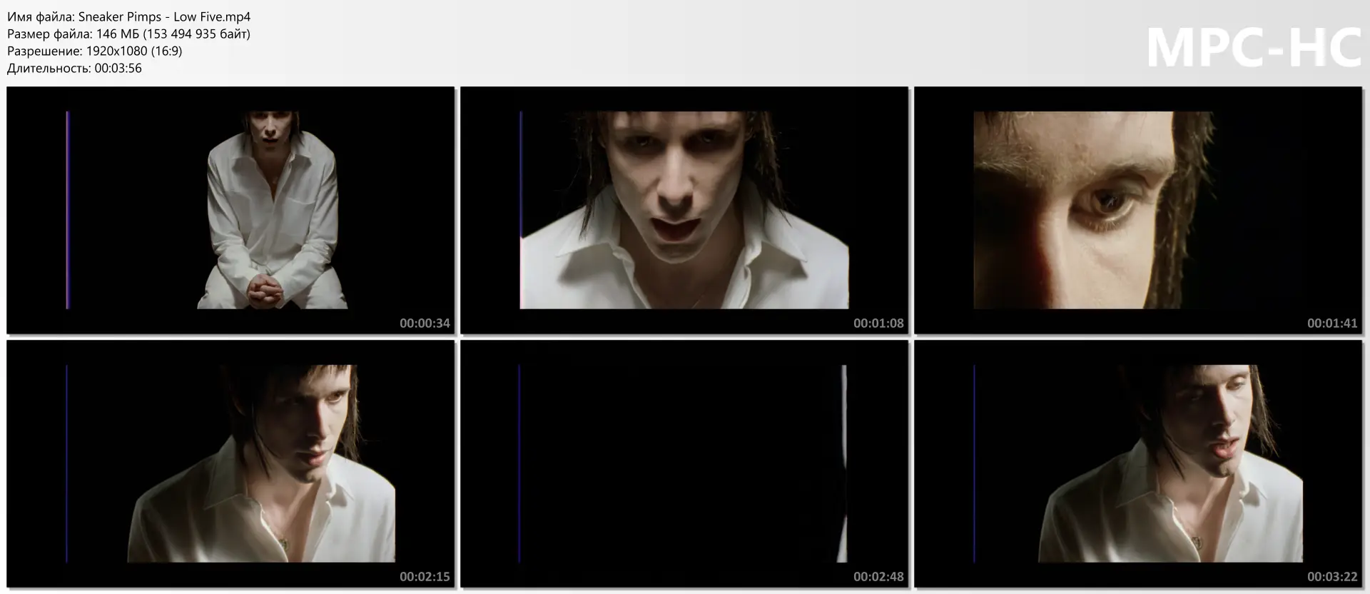Image resolution: width=1370 pixels, height=594 pixels.
Task: Click the resolution line '1920x1080 (16:9)'
Action: point(134,51)
